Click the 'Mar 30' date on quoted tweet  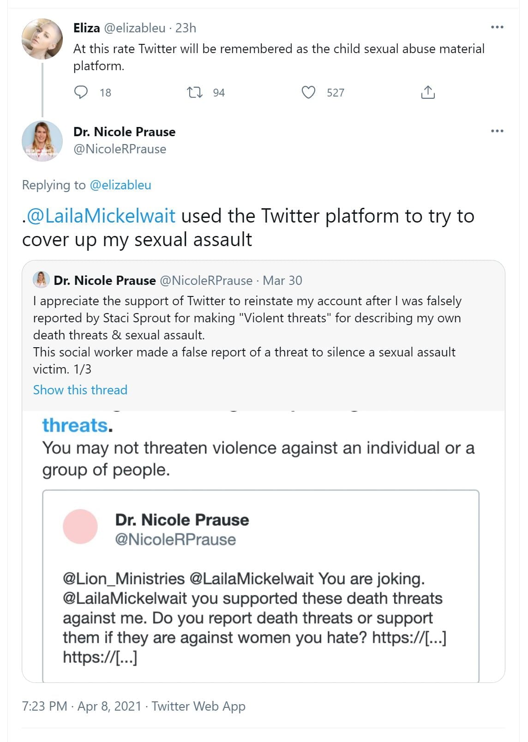282,280
